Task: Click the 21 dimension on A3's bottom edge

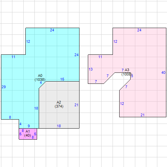Action: [x=143, y=115]
